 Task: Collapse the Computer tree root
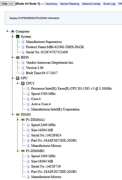pyautogui.click(x=7, y=31)
